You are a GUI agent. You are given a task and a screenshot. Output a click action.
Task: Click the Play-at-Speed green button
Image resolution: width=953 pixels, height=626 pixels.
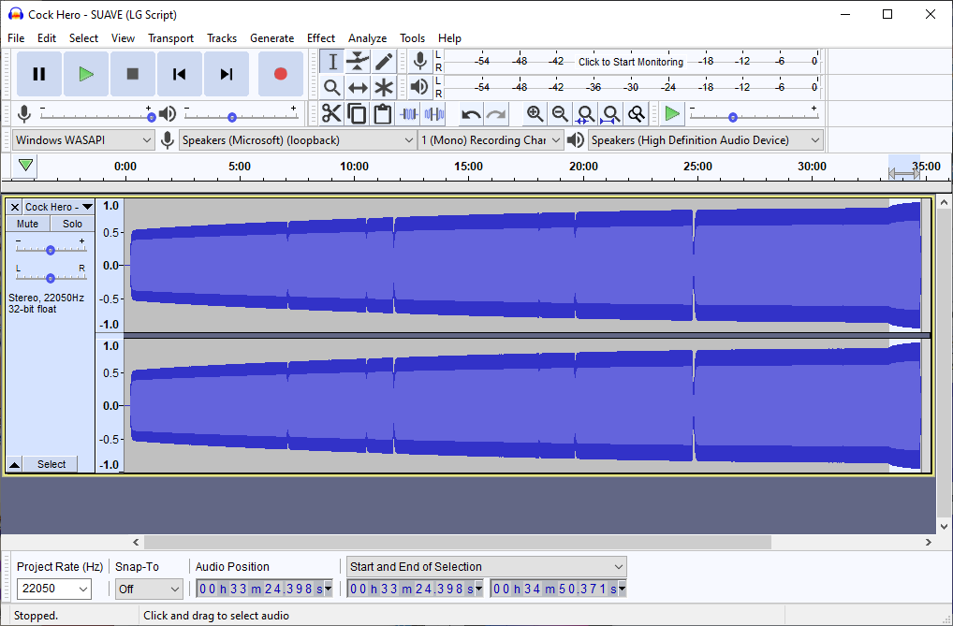pyautogui.click(x=671, y=113)
